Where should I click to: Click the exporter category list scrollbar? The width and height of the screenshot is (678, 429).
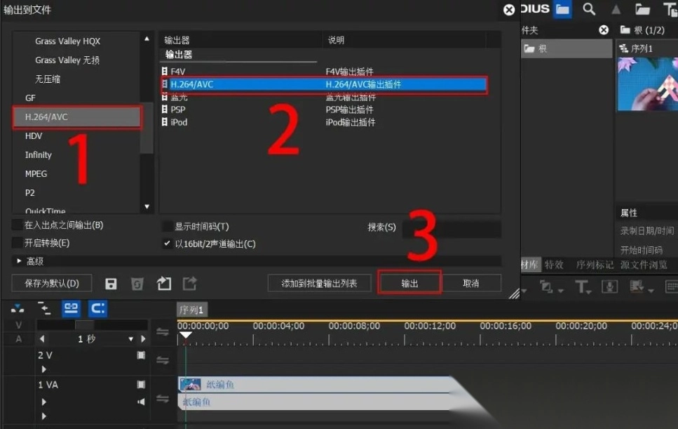click(147, 128)
